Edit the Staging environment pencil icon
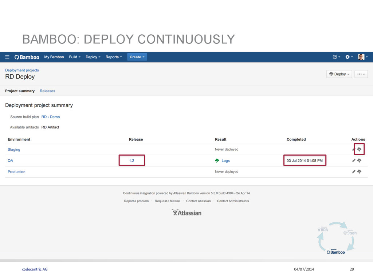The height and width of the screenshot is (280, 373). click(x=353, y=149)
